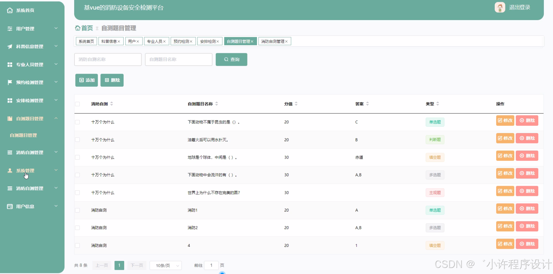Click the flag icon for 预约检测管理
The height and width of the screenshot is (274, 553).
[10, 82]
